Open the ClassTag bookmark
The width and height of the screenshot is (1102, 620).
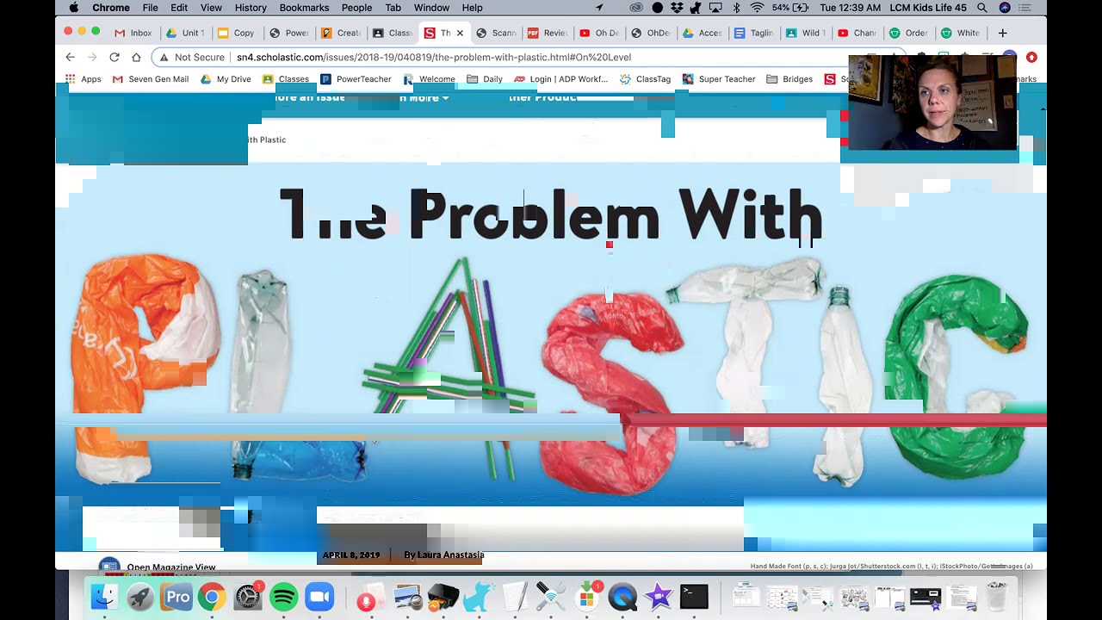click(x=645, y=79)
